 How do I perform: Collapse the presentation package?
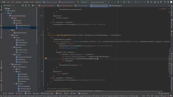[10, 64]
